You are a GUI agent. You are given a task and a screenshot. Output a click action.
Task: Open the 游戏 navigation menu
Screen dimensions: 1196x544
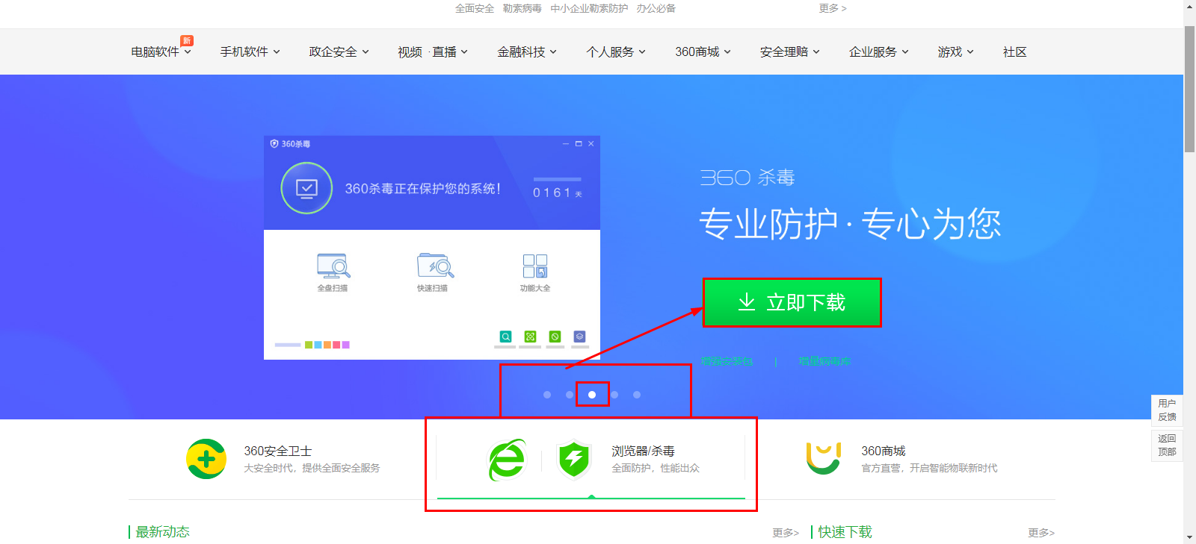point(956,51)
